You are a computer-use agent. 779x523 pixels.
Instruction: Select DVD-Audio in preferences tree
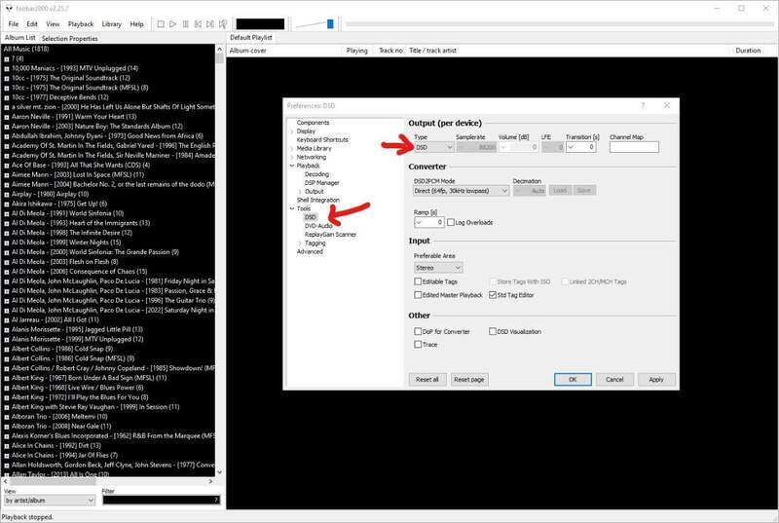pyautogui.click(x=318, y=226)
